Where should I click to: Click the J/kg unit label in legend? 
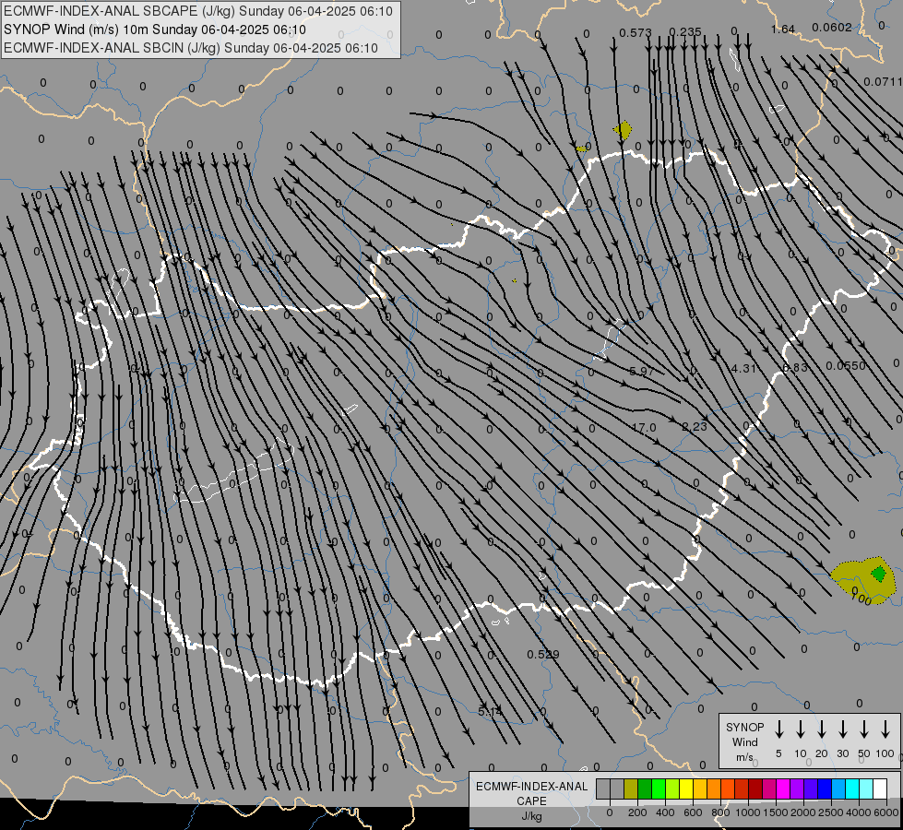[x=531, y=816]
